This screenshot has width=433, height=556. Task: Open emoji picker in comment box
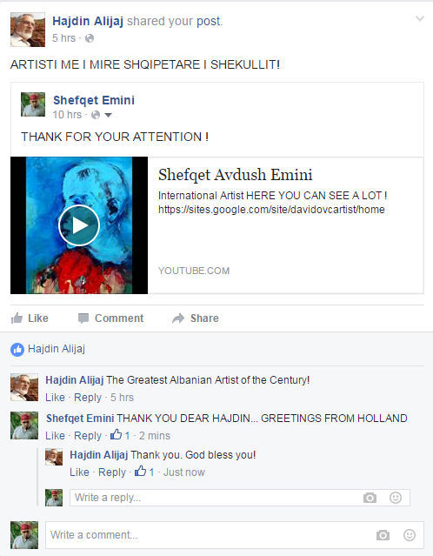[x=410, y=535]
